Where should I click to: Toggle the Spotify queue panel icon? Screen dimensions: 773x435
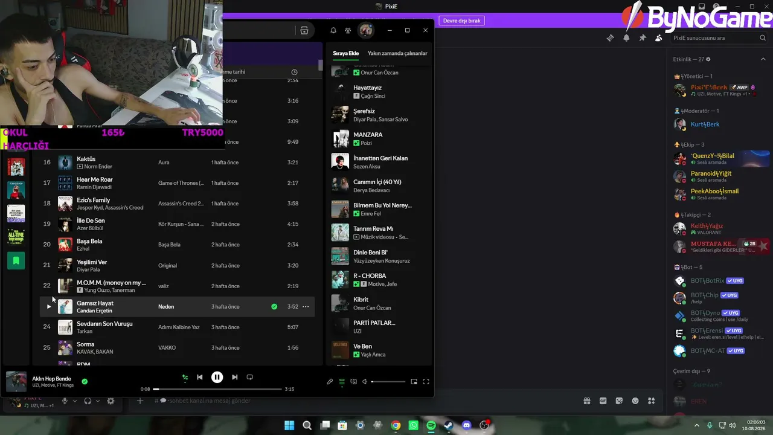tap(342, 382)
